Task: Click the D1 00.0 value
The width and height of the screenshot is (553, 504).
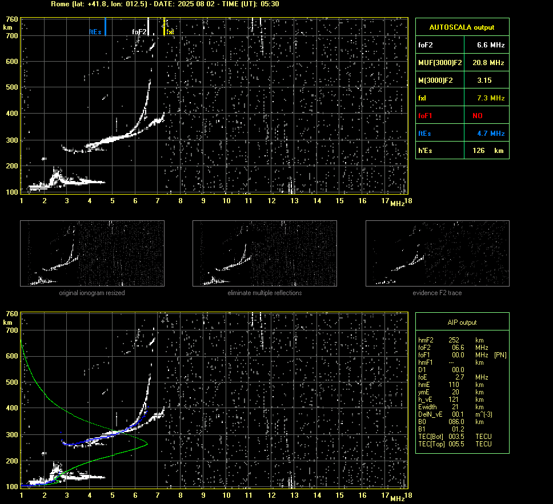Action: click(458, 370)
